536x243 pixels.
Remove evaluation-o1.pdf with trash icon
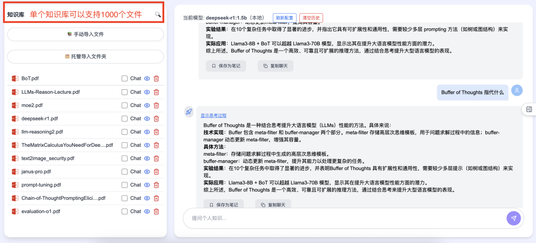pos(156,211)
